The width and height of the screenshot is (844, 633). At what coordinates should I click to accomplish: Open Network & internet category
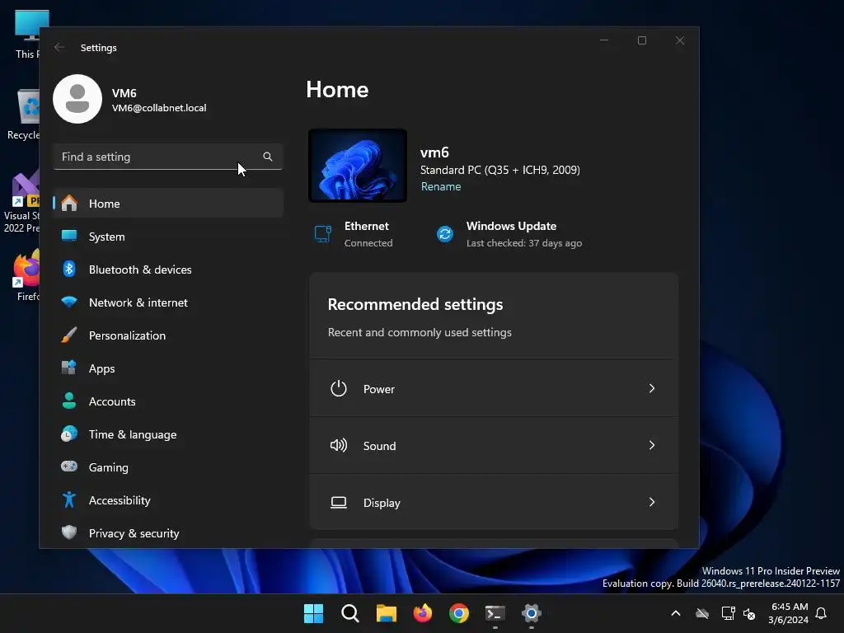(168, 302)
